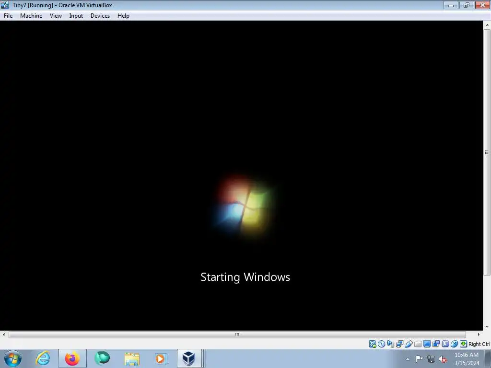Click the VirtualBox window title bar icon
Image resolution: width=491 pixels, height=368 pixels.
[5, 5]
